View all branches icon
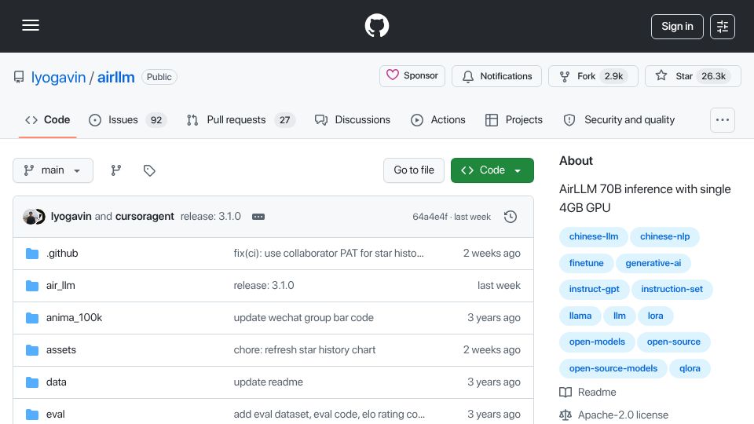The height and width of the screenshot is (424, 754). (116, 170)
